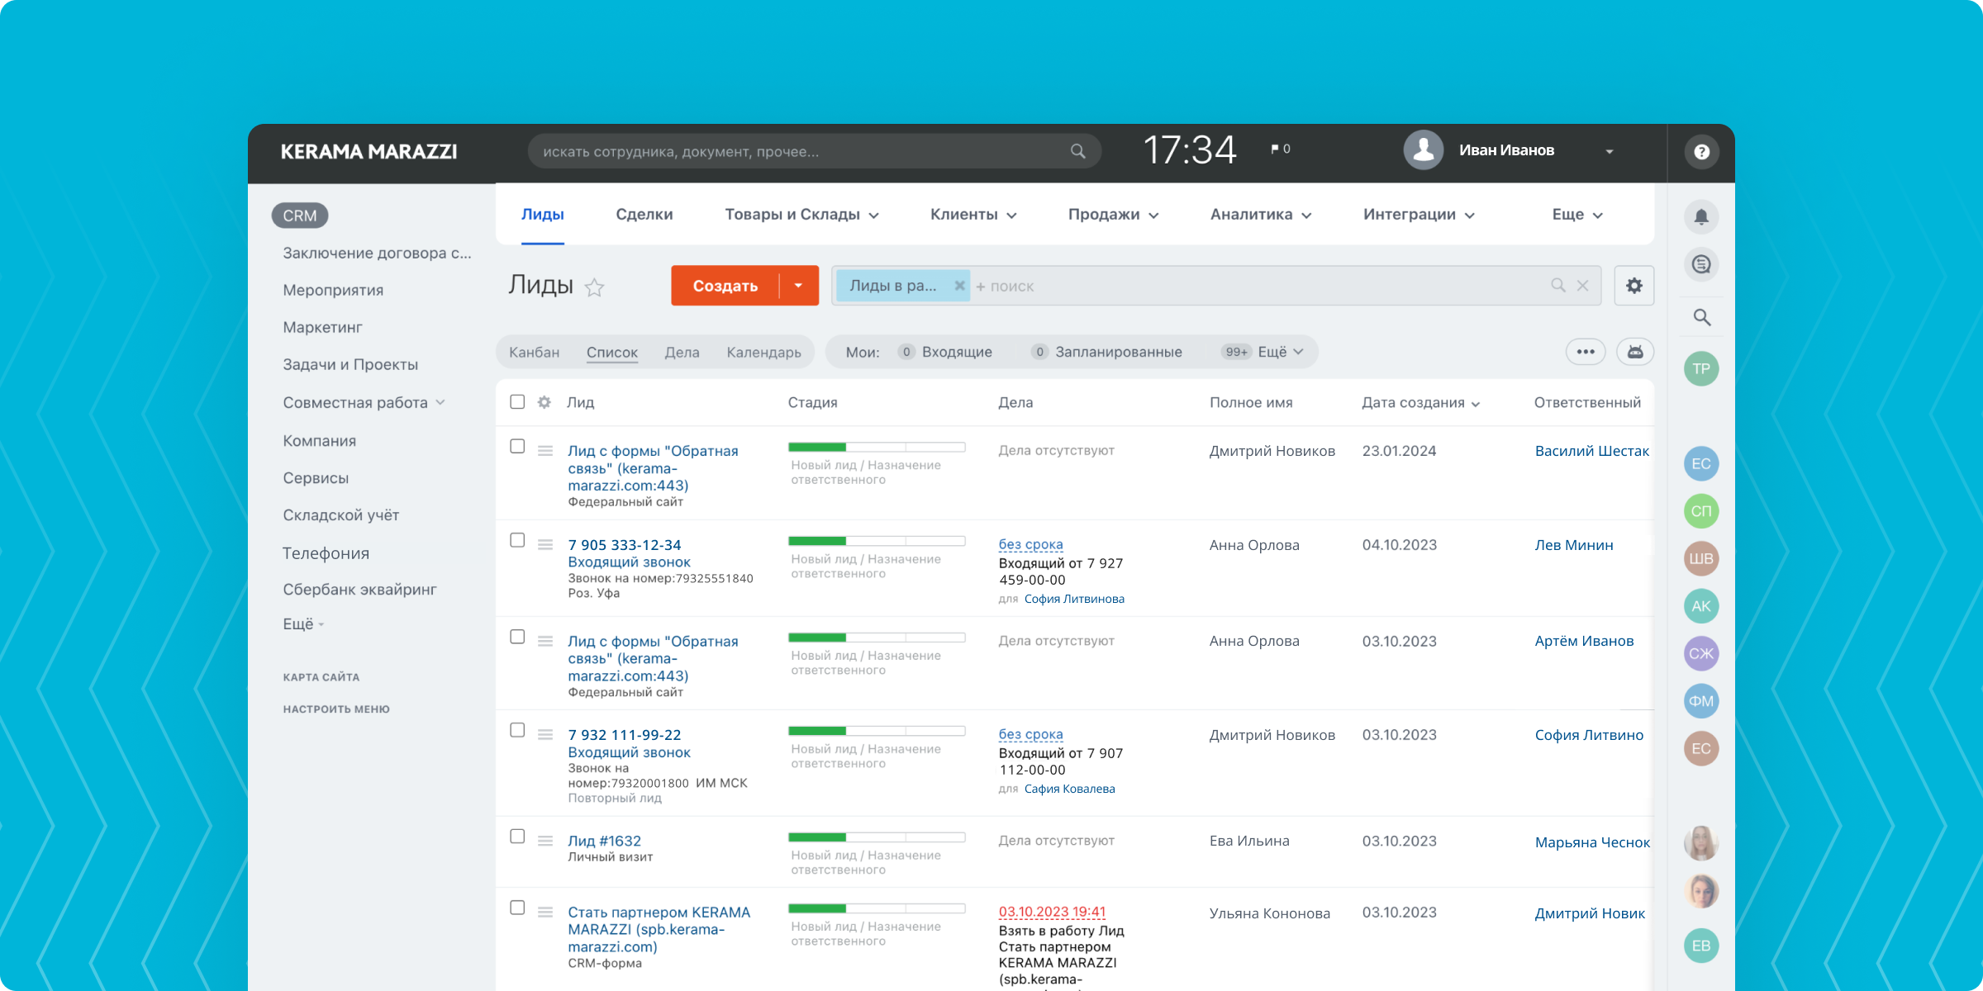1983x991 pixels.
Task: Open the chat messages icon in right sidebar
Action: (1701, 264)
